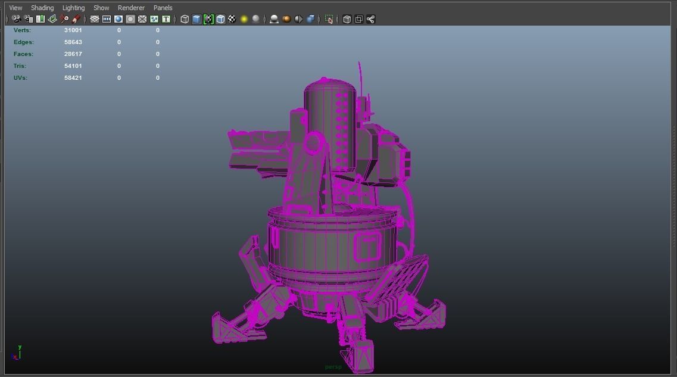The height and width of the screenshot is (377, 677).
Task: Toggle smooth shade all display
Action: point(196,19)
